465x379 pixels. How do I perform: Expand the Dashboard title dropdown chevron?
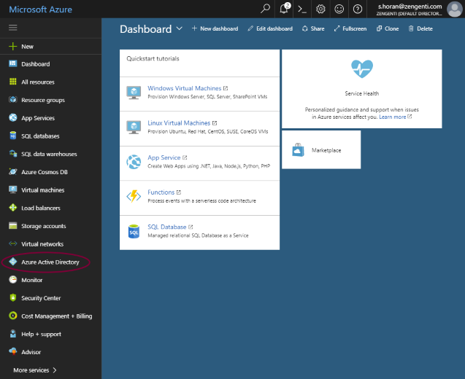click(179, 28)
